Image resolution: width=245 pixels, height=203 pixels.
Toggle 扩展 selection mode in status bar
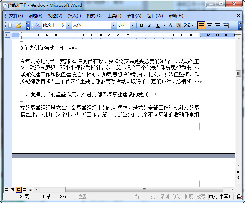coord(189,197)
